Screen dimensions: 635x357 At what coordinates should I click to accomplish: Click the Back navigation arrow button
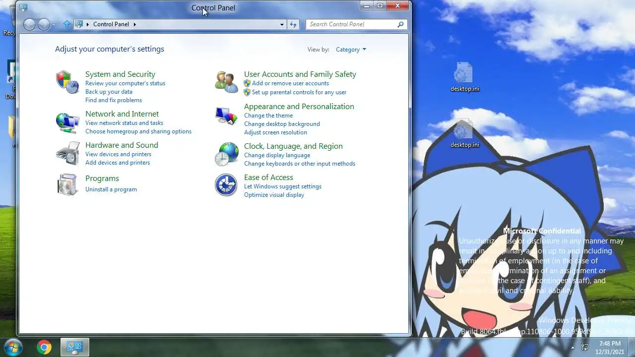pos(29,24)
